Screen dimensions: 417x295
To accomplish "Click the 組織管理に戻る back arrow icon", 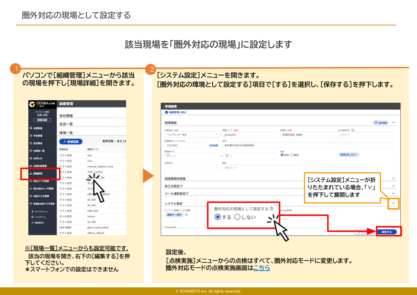I will tap(166, 112).
